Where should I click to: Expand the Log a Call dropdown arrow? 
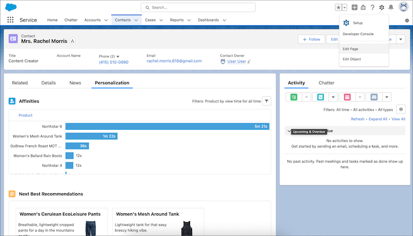click(x=333, y=97)
